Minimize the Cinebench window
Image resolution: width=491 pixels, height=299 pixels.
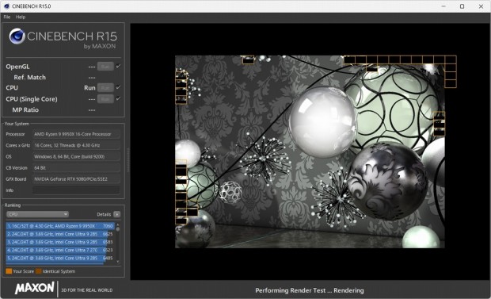pyautogui.click(x=443, y=6)
